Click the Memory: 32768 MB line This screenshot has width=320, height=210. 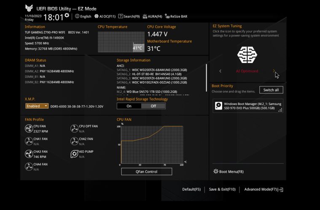click(x=51, y=49)
